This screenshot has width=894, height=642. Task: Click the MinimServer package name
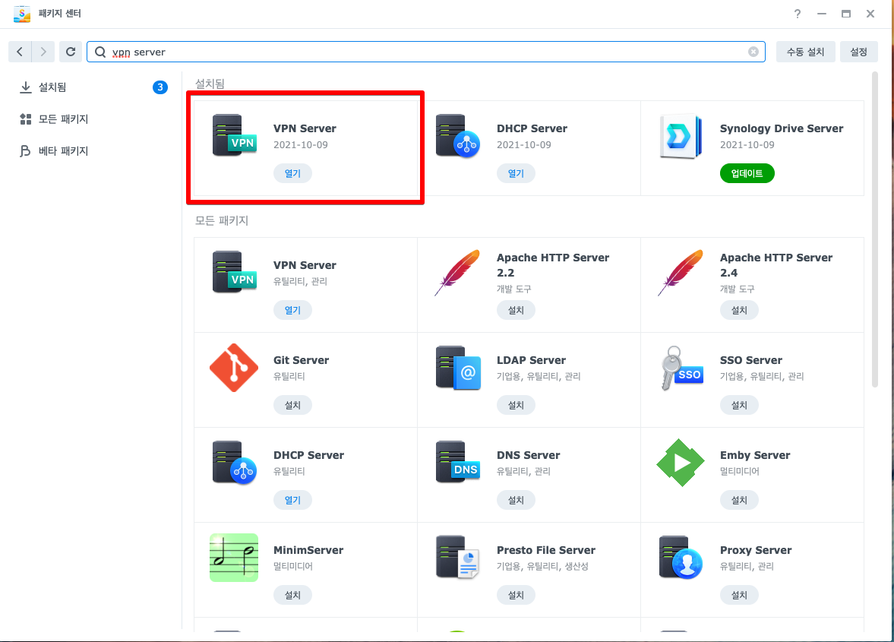[308, 550]
